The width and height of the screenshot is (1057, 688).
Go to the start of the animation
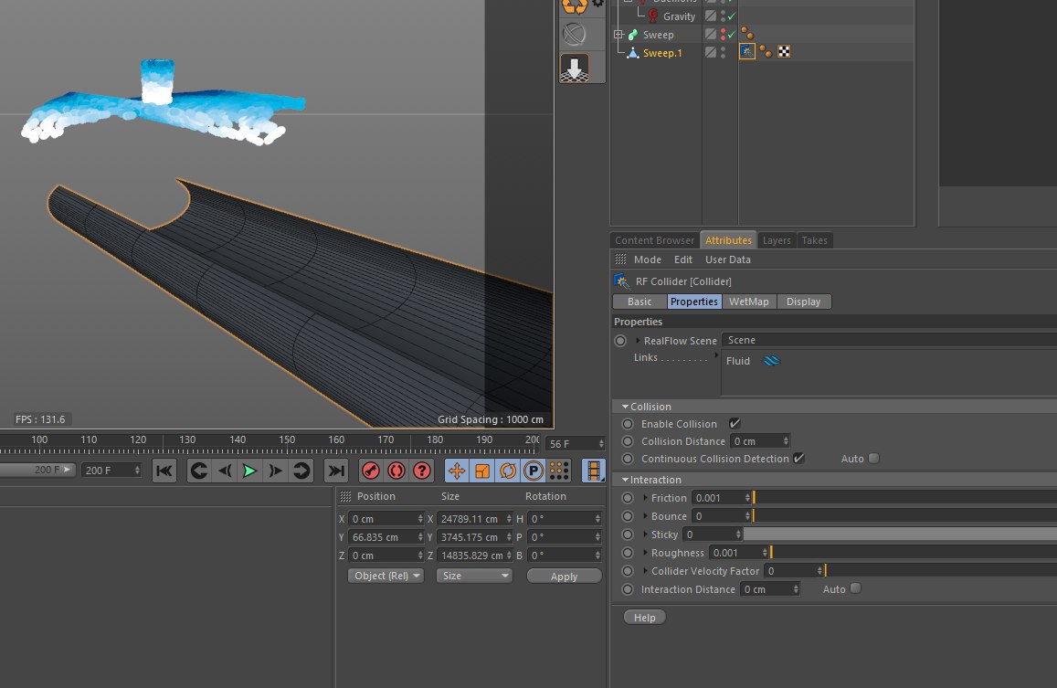click(x=164, y=471)
